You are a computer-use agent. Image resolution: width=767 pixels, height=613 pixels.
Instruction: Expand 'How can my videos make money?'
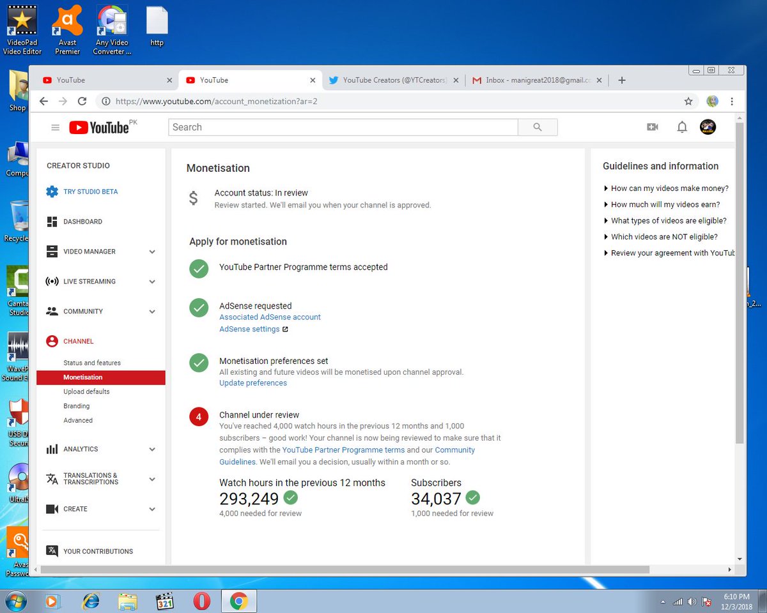point(666,188)
